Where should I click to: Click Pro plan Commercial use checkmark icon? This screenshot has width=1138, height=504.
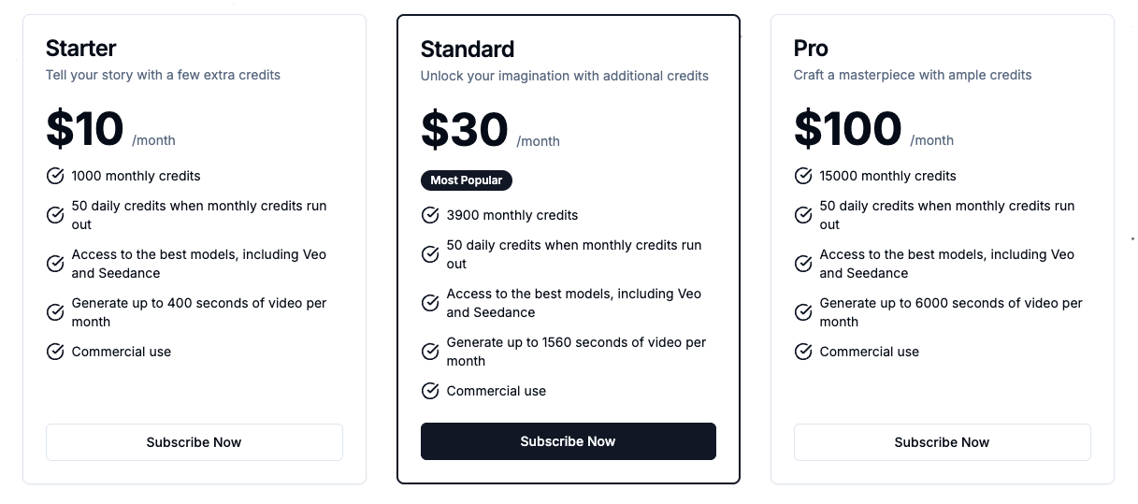803,352
